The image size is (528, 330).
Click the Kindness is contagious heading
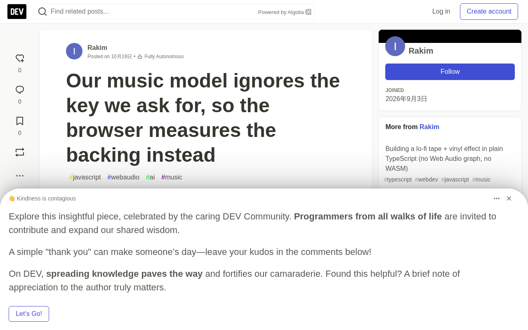(x=42, y=198)
